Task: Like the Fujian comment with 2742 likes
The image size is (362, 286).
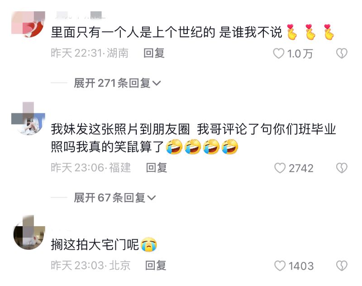Action: click(280, 168)
